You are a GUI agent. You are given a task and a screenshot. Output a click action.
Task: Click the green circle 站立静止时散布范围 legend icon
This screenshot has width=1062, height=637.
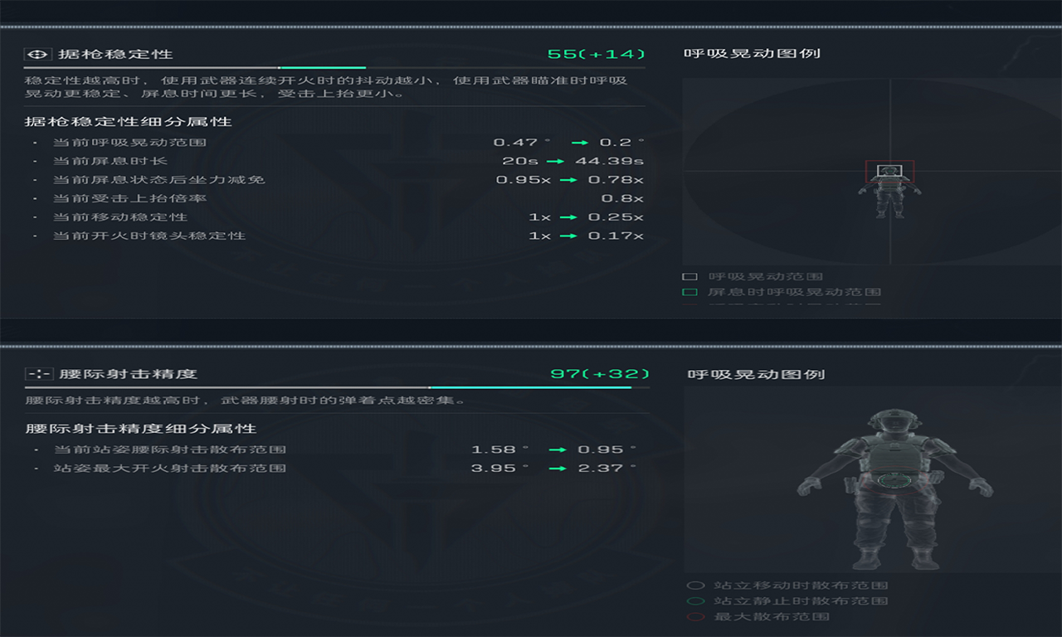[696, 601]
